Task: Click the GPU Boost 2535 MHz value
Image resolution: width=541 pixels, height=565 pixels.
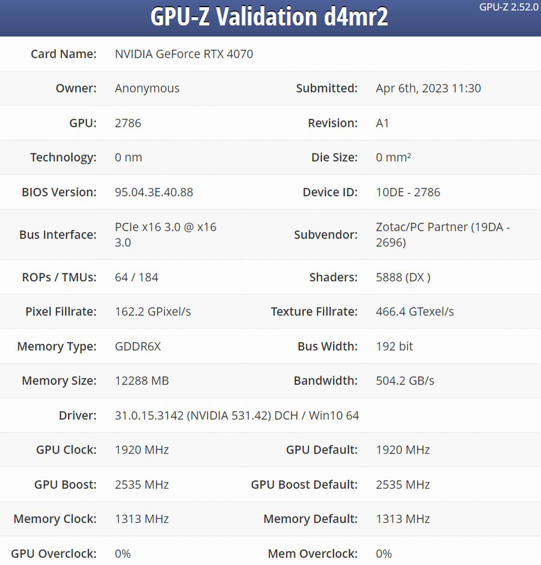Action: (142, 485)
